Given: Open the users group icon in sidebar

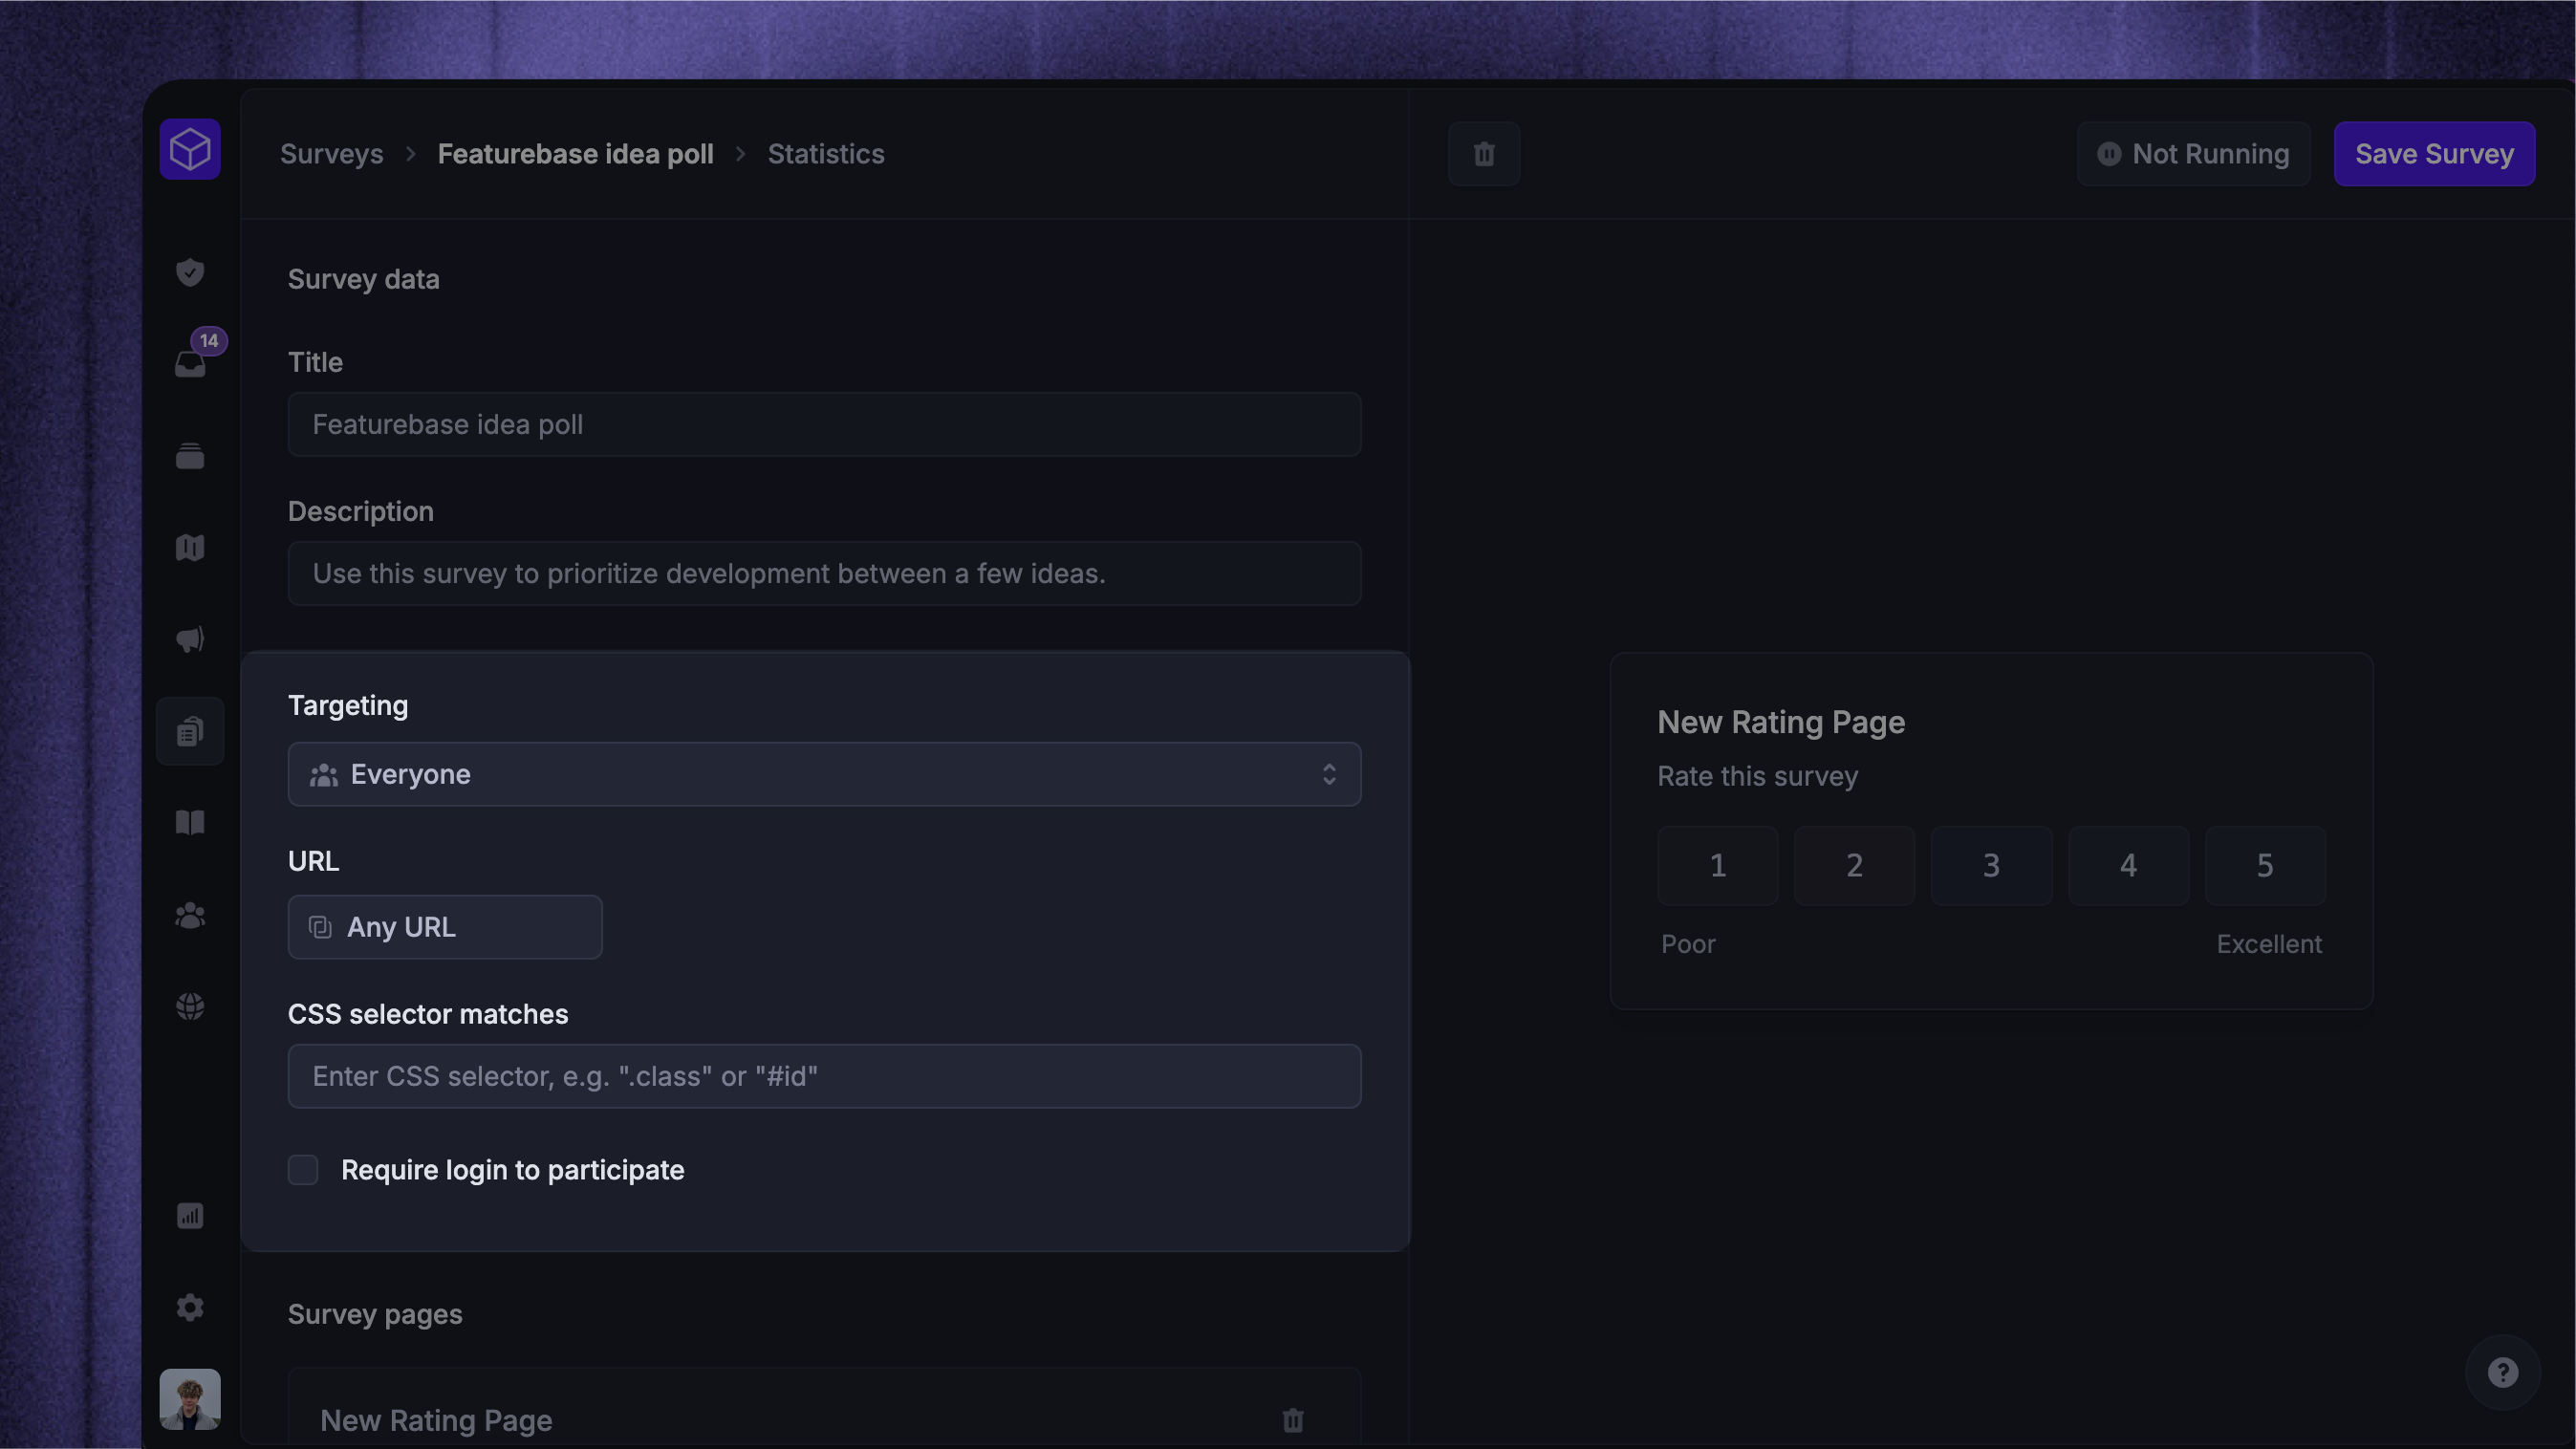Looking at the screenshot, I should [190, 915].
